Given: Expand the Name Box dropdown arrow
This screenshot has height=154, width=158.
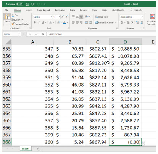Looking at the screenshot, I should coord(19,34).
